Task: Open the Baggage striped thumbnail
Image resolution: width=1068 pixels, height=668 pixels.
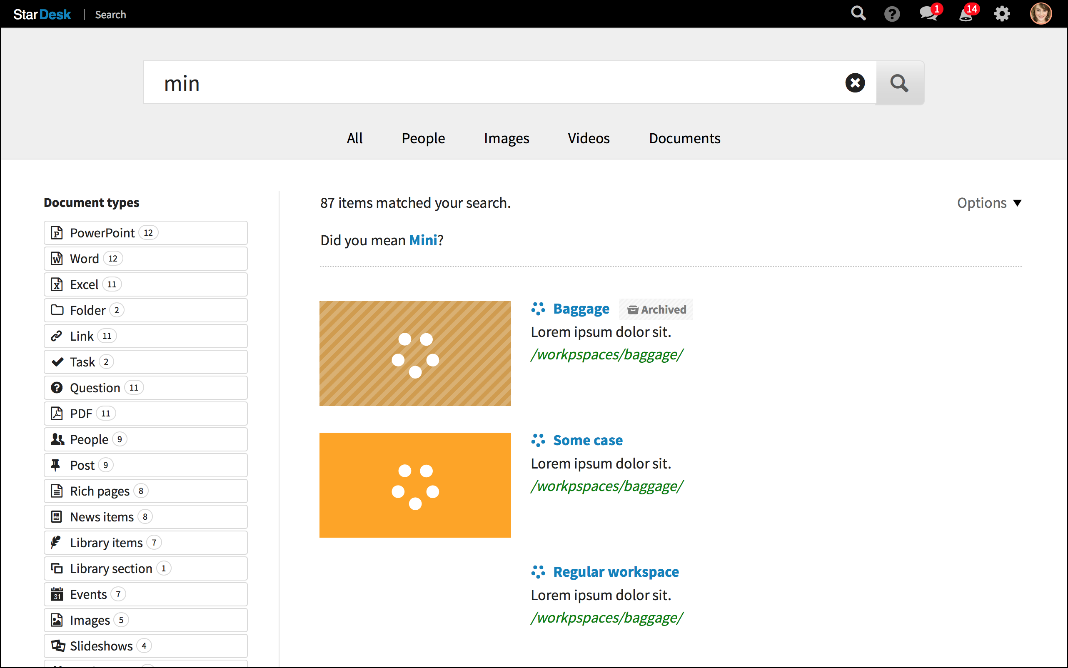Action: [415, 354]
